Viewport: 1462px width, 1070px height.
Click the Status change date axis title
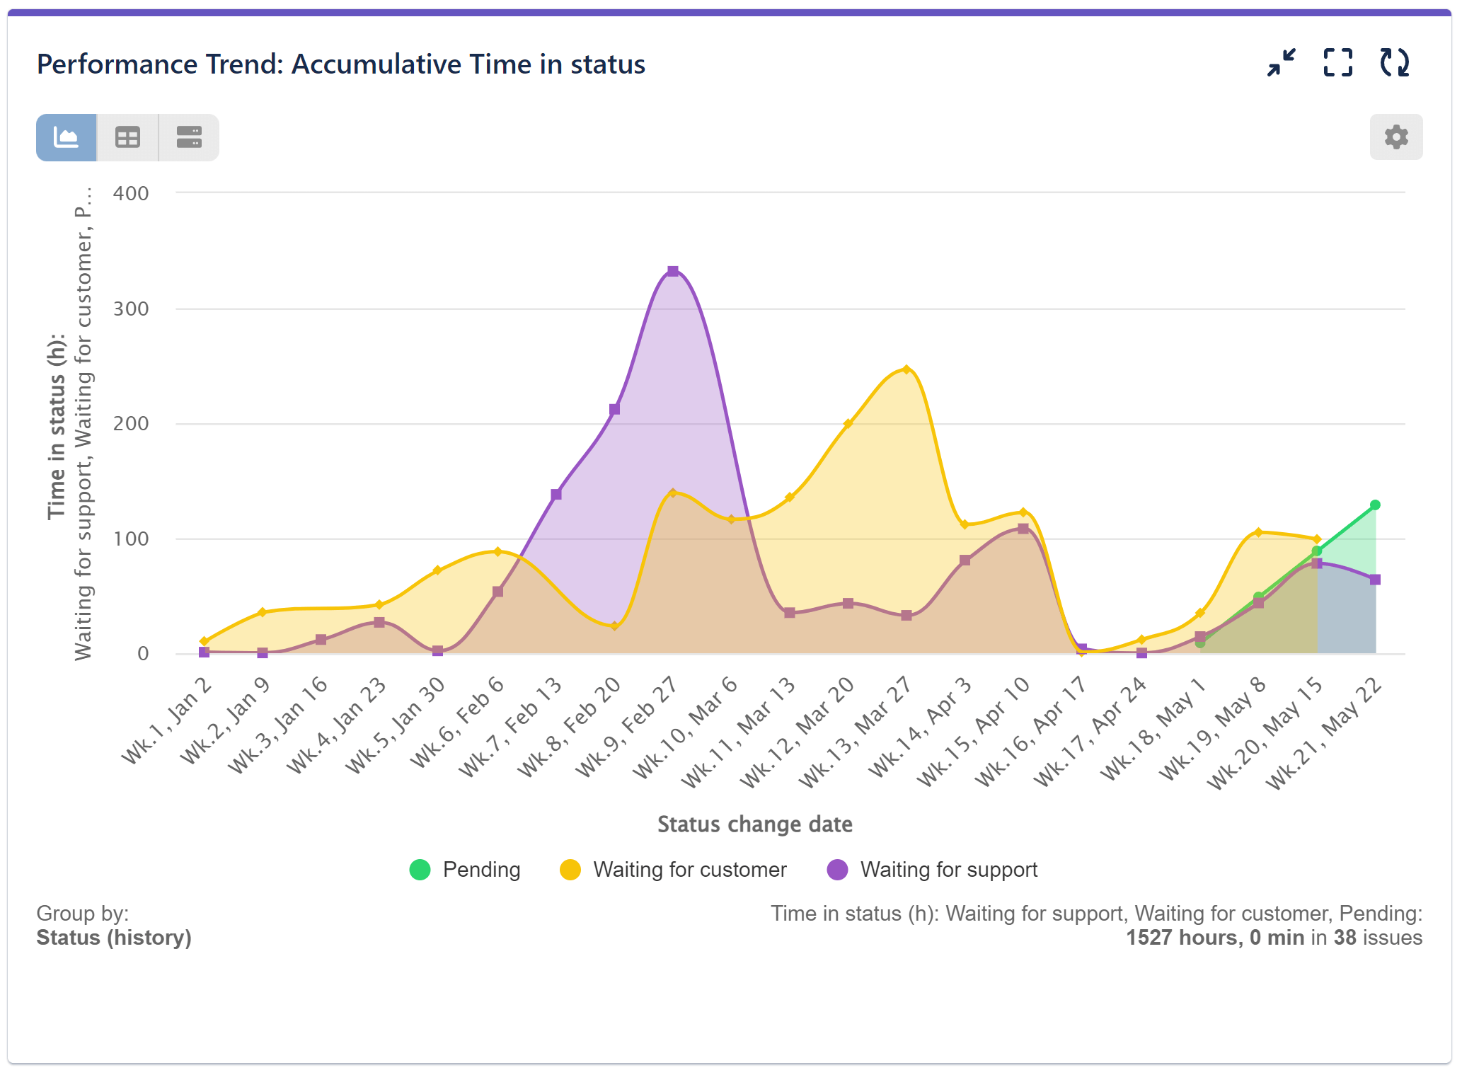coord(754,824)
